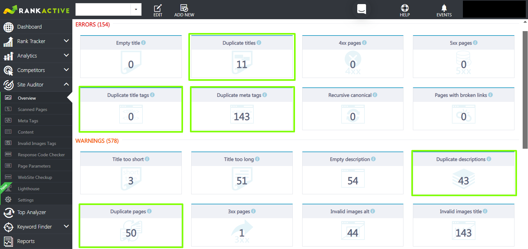Open the Duplicate meta tags card showing 143
The image size is (528, 249).
pos(242,109)
